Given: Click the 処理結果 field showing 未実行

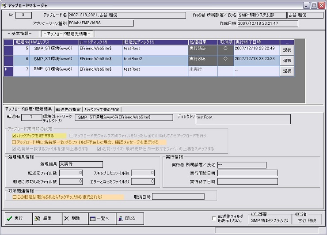Looking at the screenshot, I should click(x=81, y=164).
